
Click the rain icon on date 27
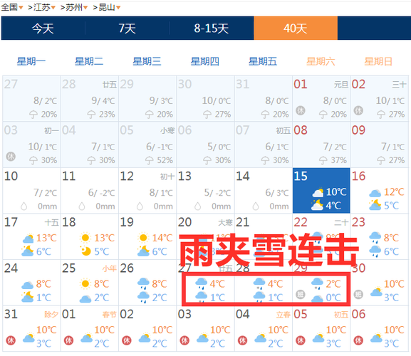coord(202,283)
